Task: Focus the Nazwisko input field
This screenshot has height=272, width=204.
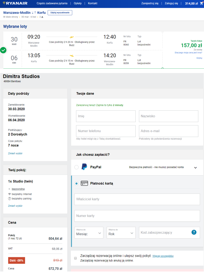Action: point(169,116)
